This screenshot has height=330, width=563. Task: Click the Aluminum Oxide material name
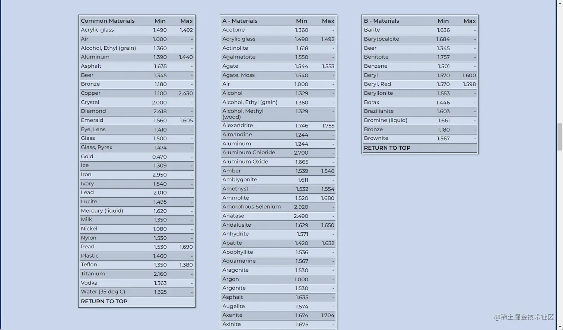[x=245, y=162]
